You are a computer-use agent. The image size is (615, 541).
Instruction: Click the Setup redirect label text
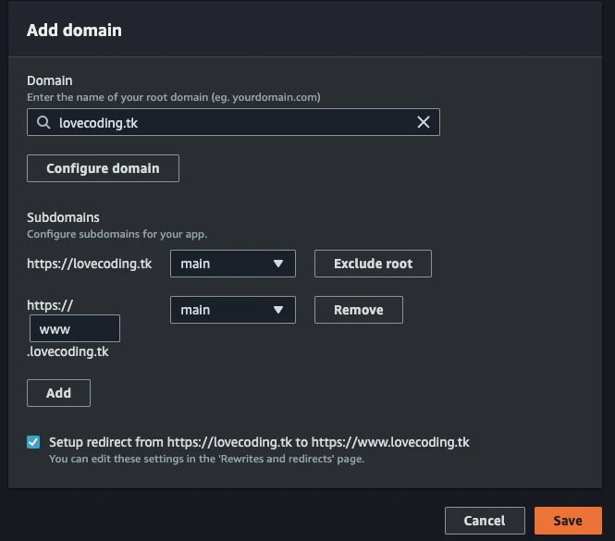[259, 442]
